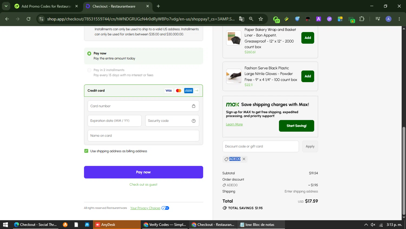
Task: Click the Expiration date field
Action: tap(114, 121)
